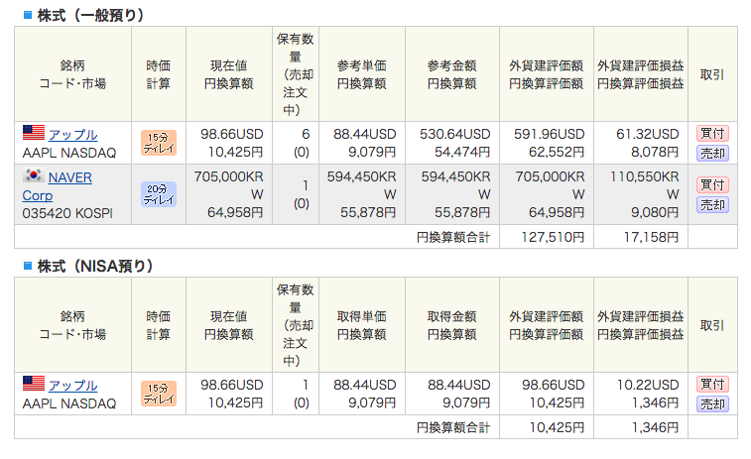Select the 株式（NISA預り）section heading

95,266
